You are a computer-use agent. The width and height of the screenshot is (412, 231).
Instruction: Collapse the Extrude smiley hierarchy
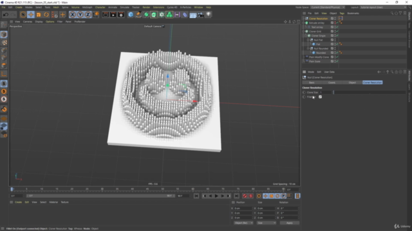303,23
